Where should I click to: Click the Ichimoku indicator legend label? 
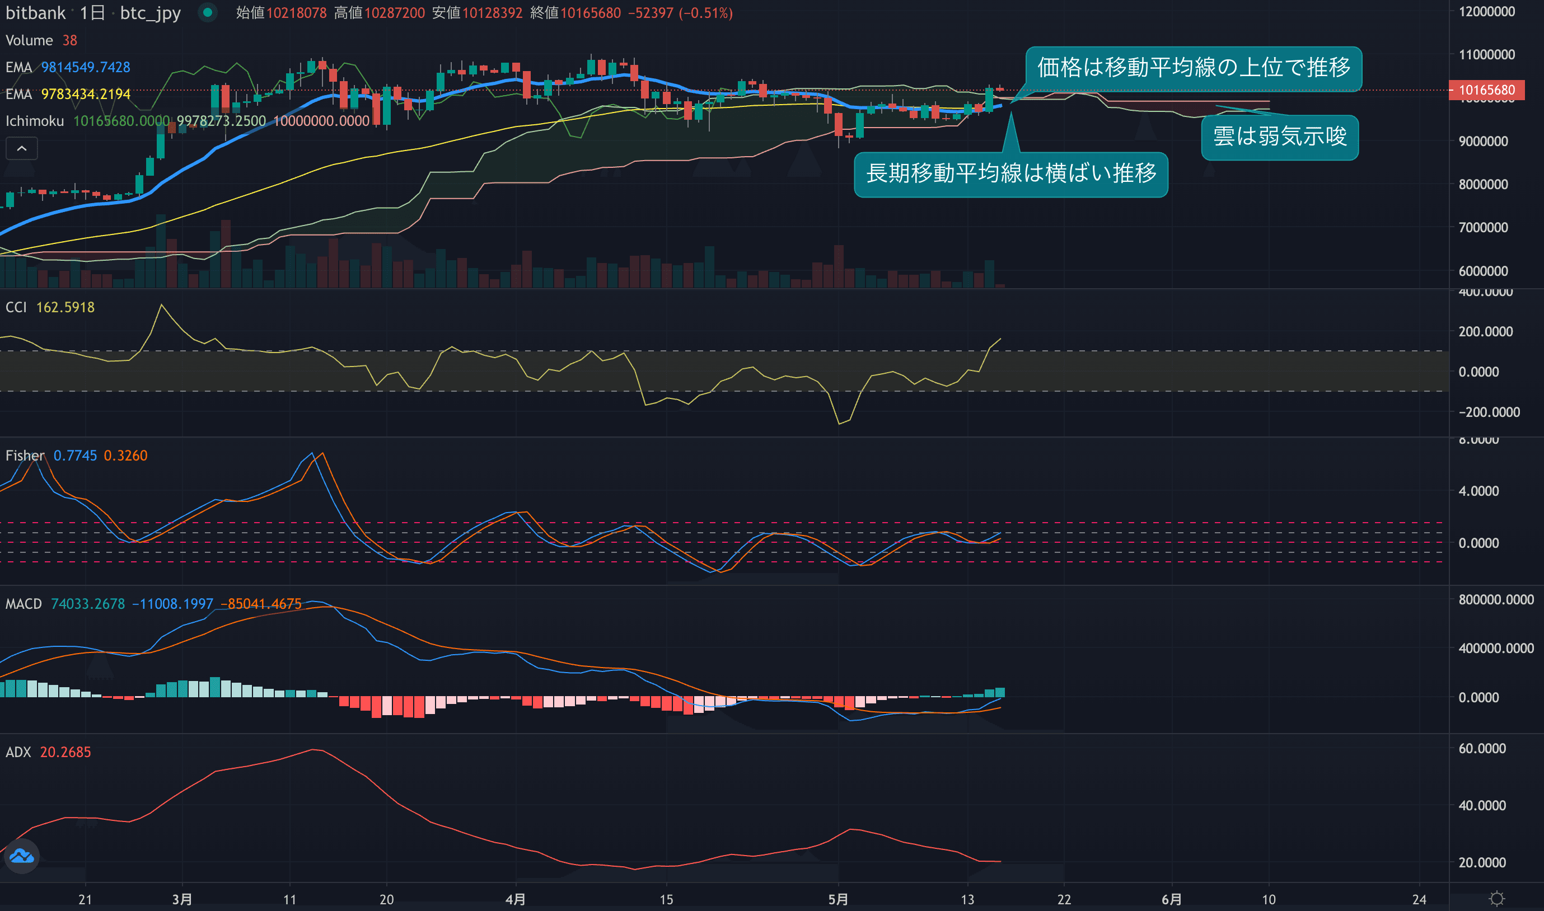34,121
